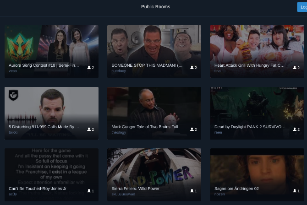Click the title 'Heart Attack Grill With Hungry Fat C...'
The width and height of the screenshot is (307, 205).
pyautogui.click(x=249, y=65)
